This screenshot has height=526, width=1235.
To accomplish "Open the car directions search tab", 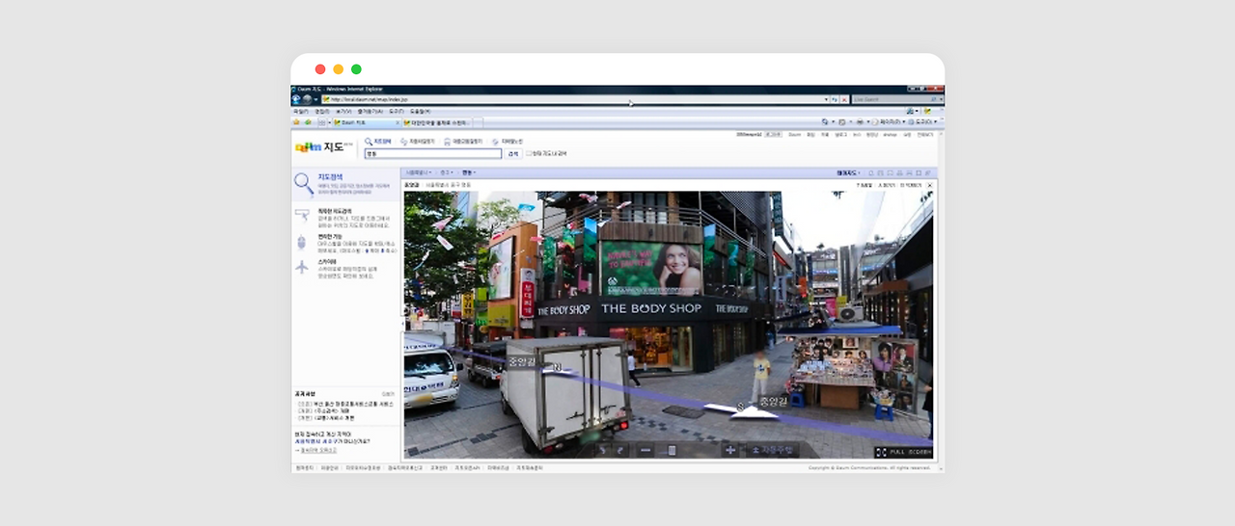I will [418, 141].
